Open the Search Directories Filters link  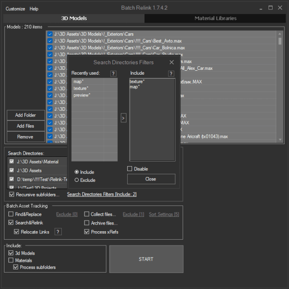coord(102,194)
